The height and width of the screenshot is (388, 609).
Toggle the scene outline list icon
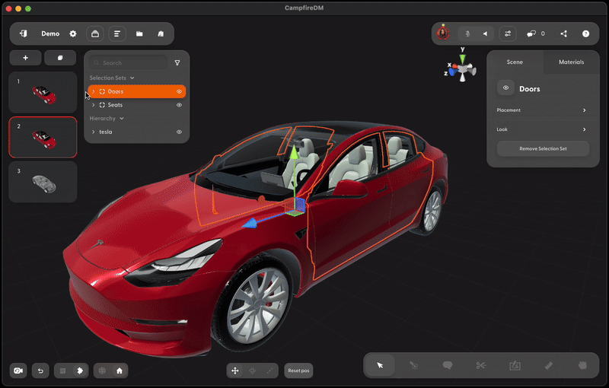click(x=117, y=33)
